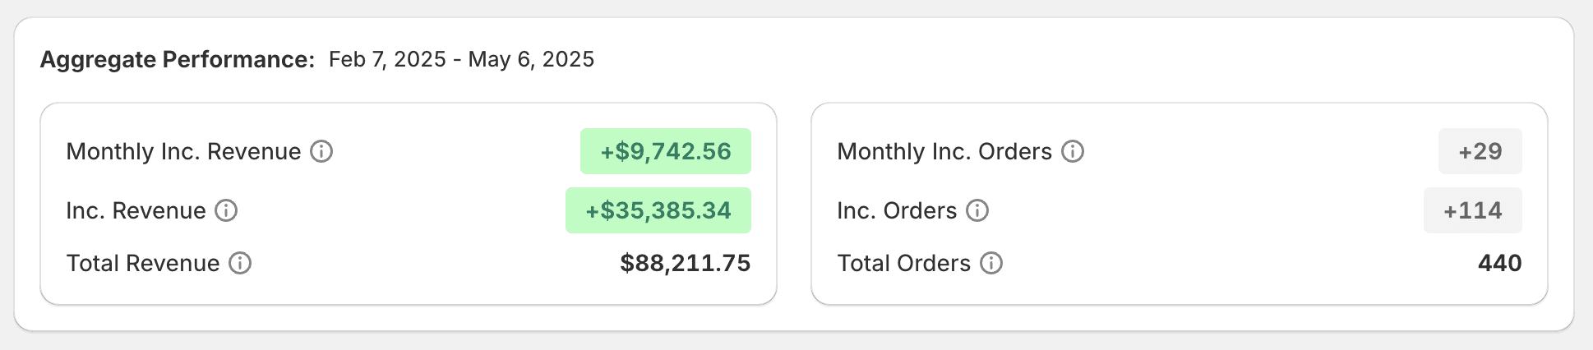Click Total Orders info icon
This screenshot has width=1593, height=350.
point(991,263)
